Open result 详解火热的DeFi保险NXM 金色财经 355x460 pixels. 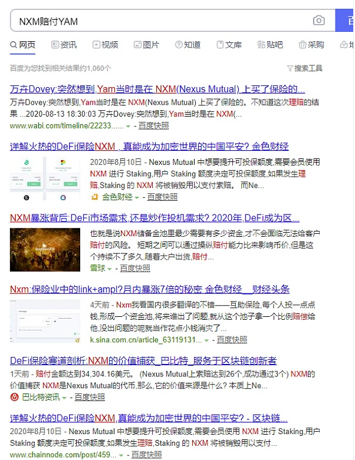pyautogui.click(x=149, y=146)
